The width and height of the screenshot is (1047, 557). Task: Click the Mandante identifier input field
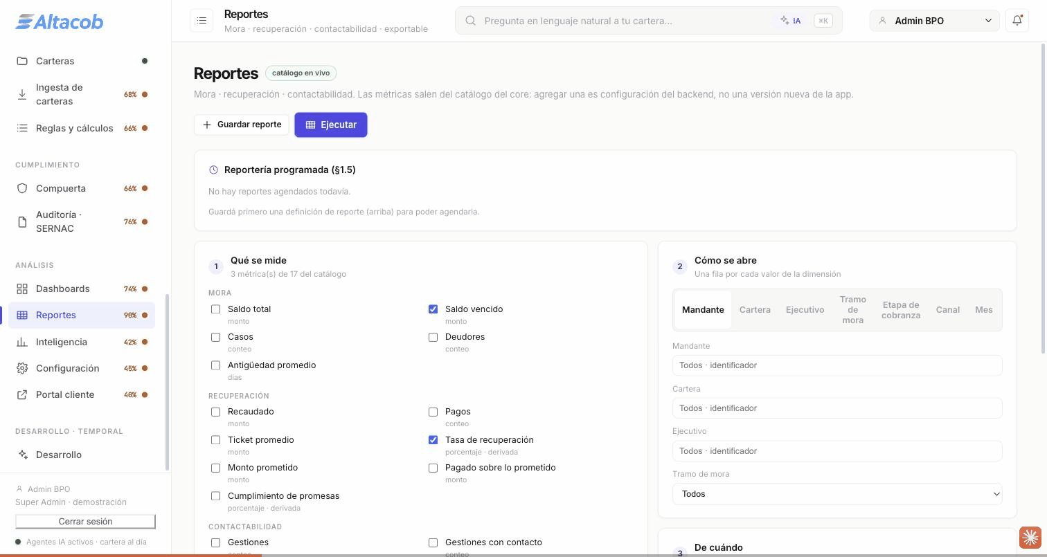click(837, 365)
